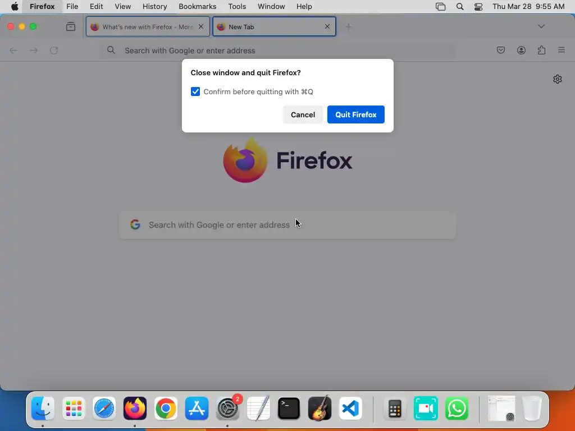Open new tab personalize gear icon
Image resolution: width=575 pixels, height=431 pixels.
click(x=558, y=79)
